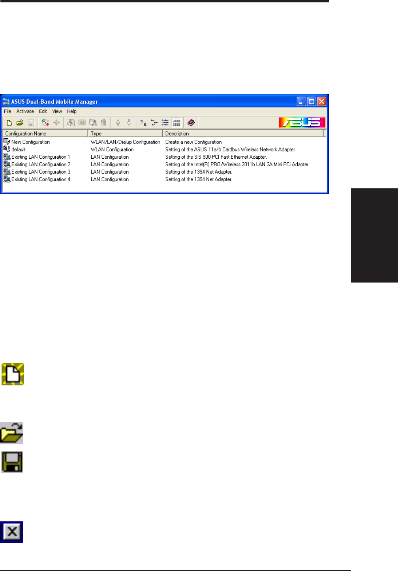Click the ASUS rainbow logo

(x=302, y=122)
